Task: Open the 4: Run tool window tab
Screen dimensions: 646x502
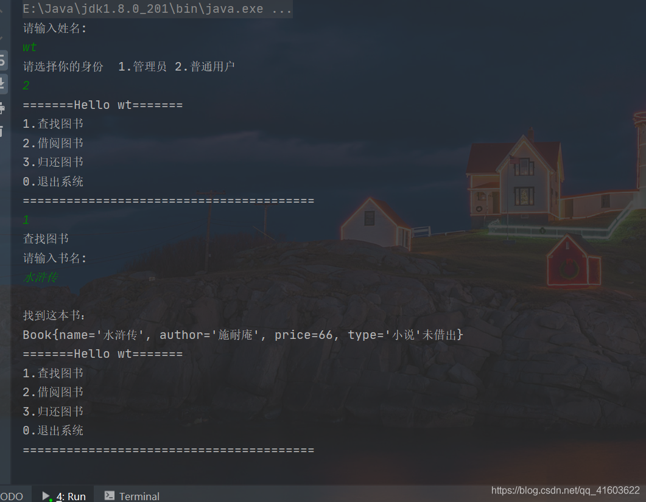Action: click(64, 496)
